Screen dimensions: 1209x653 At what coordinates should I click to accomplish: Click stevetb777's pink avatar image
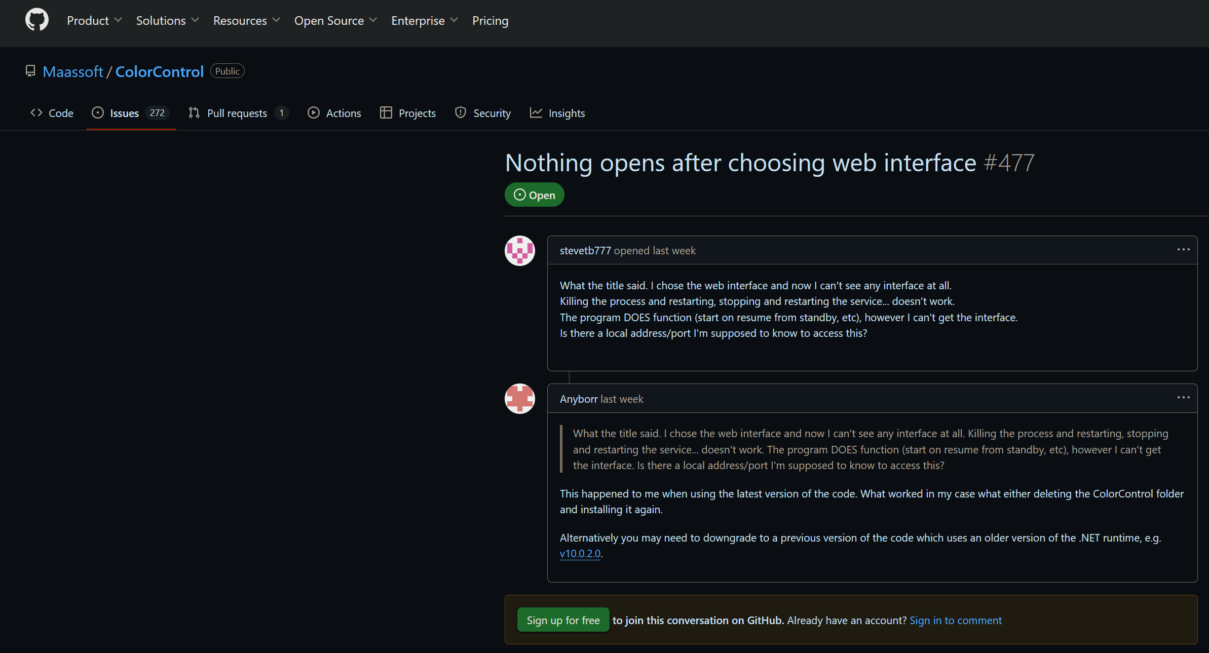519,251
